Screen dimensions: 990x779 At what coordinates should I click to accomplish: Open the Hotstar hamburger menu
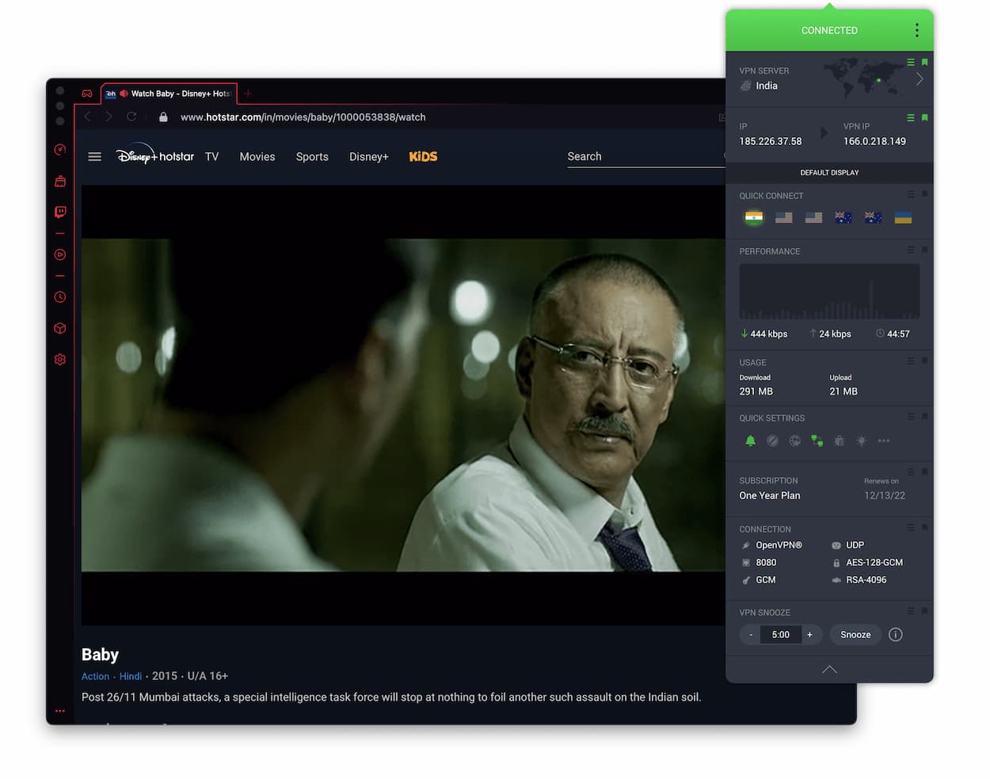(95, 156)
